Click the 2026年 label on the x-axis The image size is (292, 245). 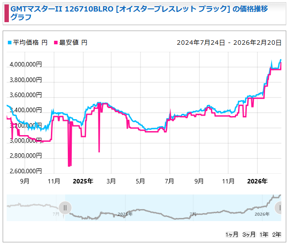pos(257,181)
